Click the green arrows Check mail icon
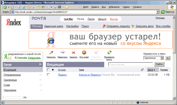 (x=109, y=52)
